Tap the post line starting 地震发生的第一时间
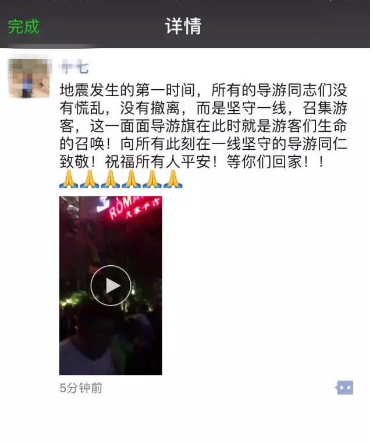This screenshot has width=373, height=443. (203, 90)
